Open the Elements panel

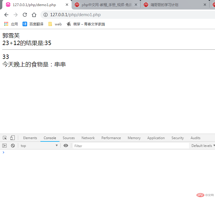click(30, 138)
